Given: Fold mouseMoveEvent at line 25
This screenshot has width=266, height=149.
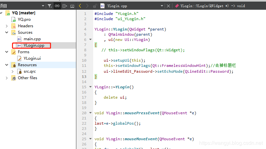Looking at the screenshot, I should click(x=90, y=139).
